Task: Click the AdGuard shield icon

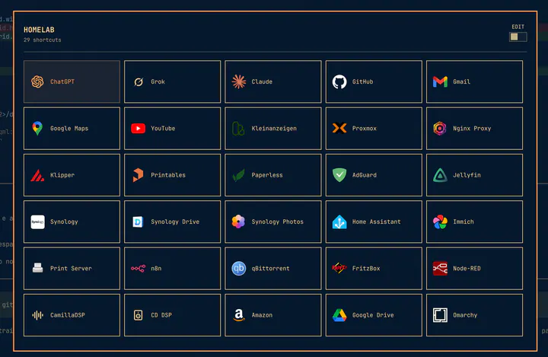Action: tap(339, 175)
